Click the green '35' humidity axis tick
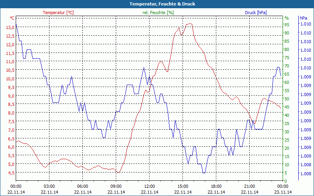 [287, 123]
